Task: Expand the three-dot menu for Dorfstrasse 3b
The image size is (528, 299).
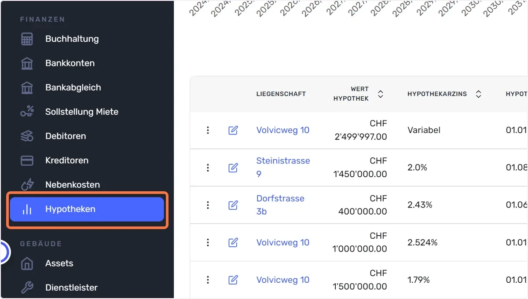Action: click(208, 205)
